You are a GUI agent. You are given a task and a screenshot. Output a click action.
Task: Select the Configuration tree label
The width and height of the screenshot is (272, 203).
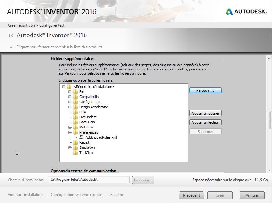tap(90, 102)
